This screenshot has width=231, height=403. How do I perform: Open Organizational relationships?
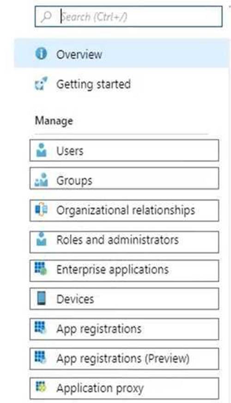124,210
